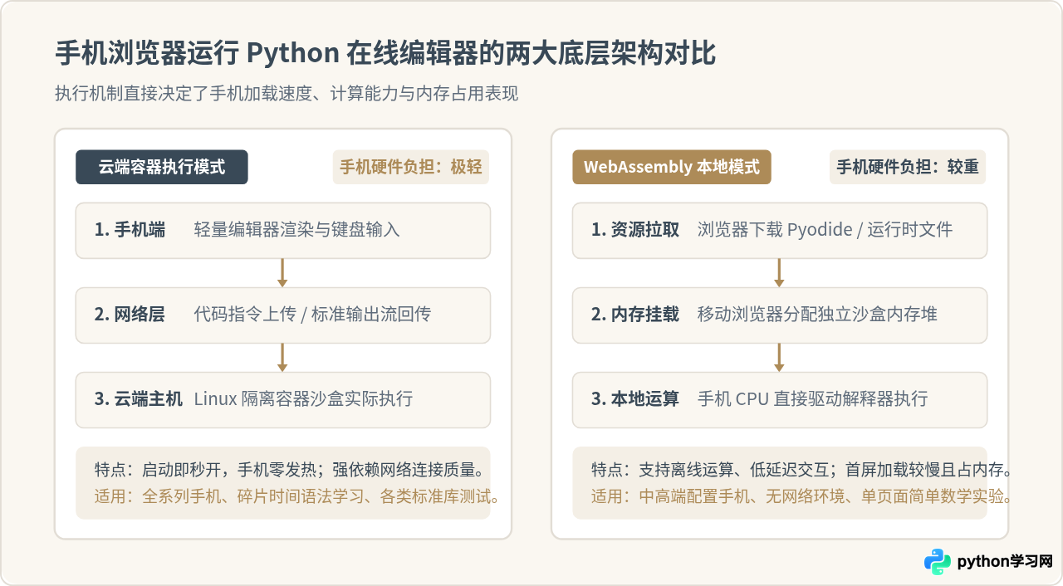
Task: Click the text '代码指令上传 / 标准输出流回传'
Action: pos(312,315)
